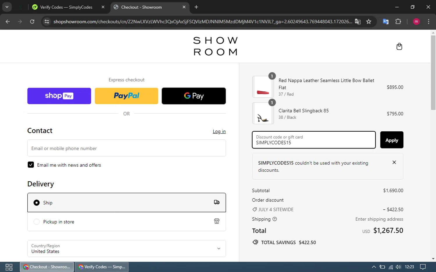
Task: Click the "Enter shipping address" text
Action: [x=379, y=219]
